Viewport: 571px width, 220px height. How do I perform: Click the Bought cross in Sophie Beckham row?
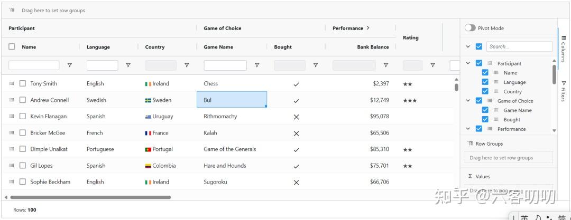click(297, 183)
